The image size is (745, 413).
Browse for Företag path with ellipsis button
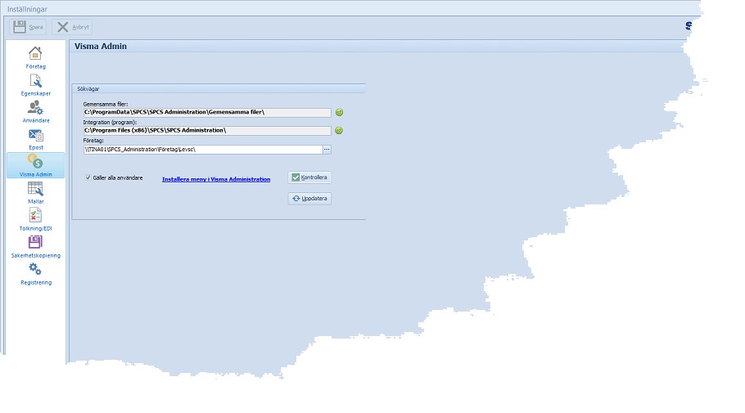tap(327, 150)
